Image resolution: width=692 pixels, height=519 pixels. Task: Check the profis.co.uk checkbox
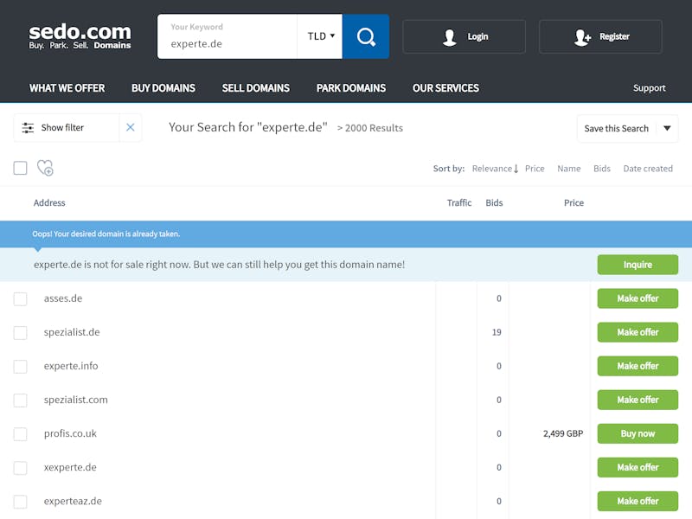(x=20, y=434)
